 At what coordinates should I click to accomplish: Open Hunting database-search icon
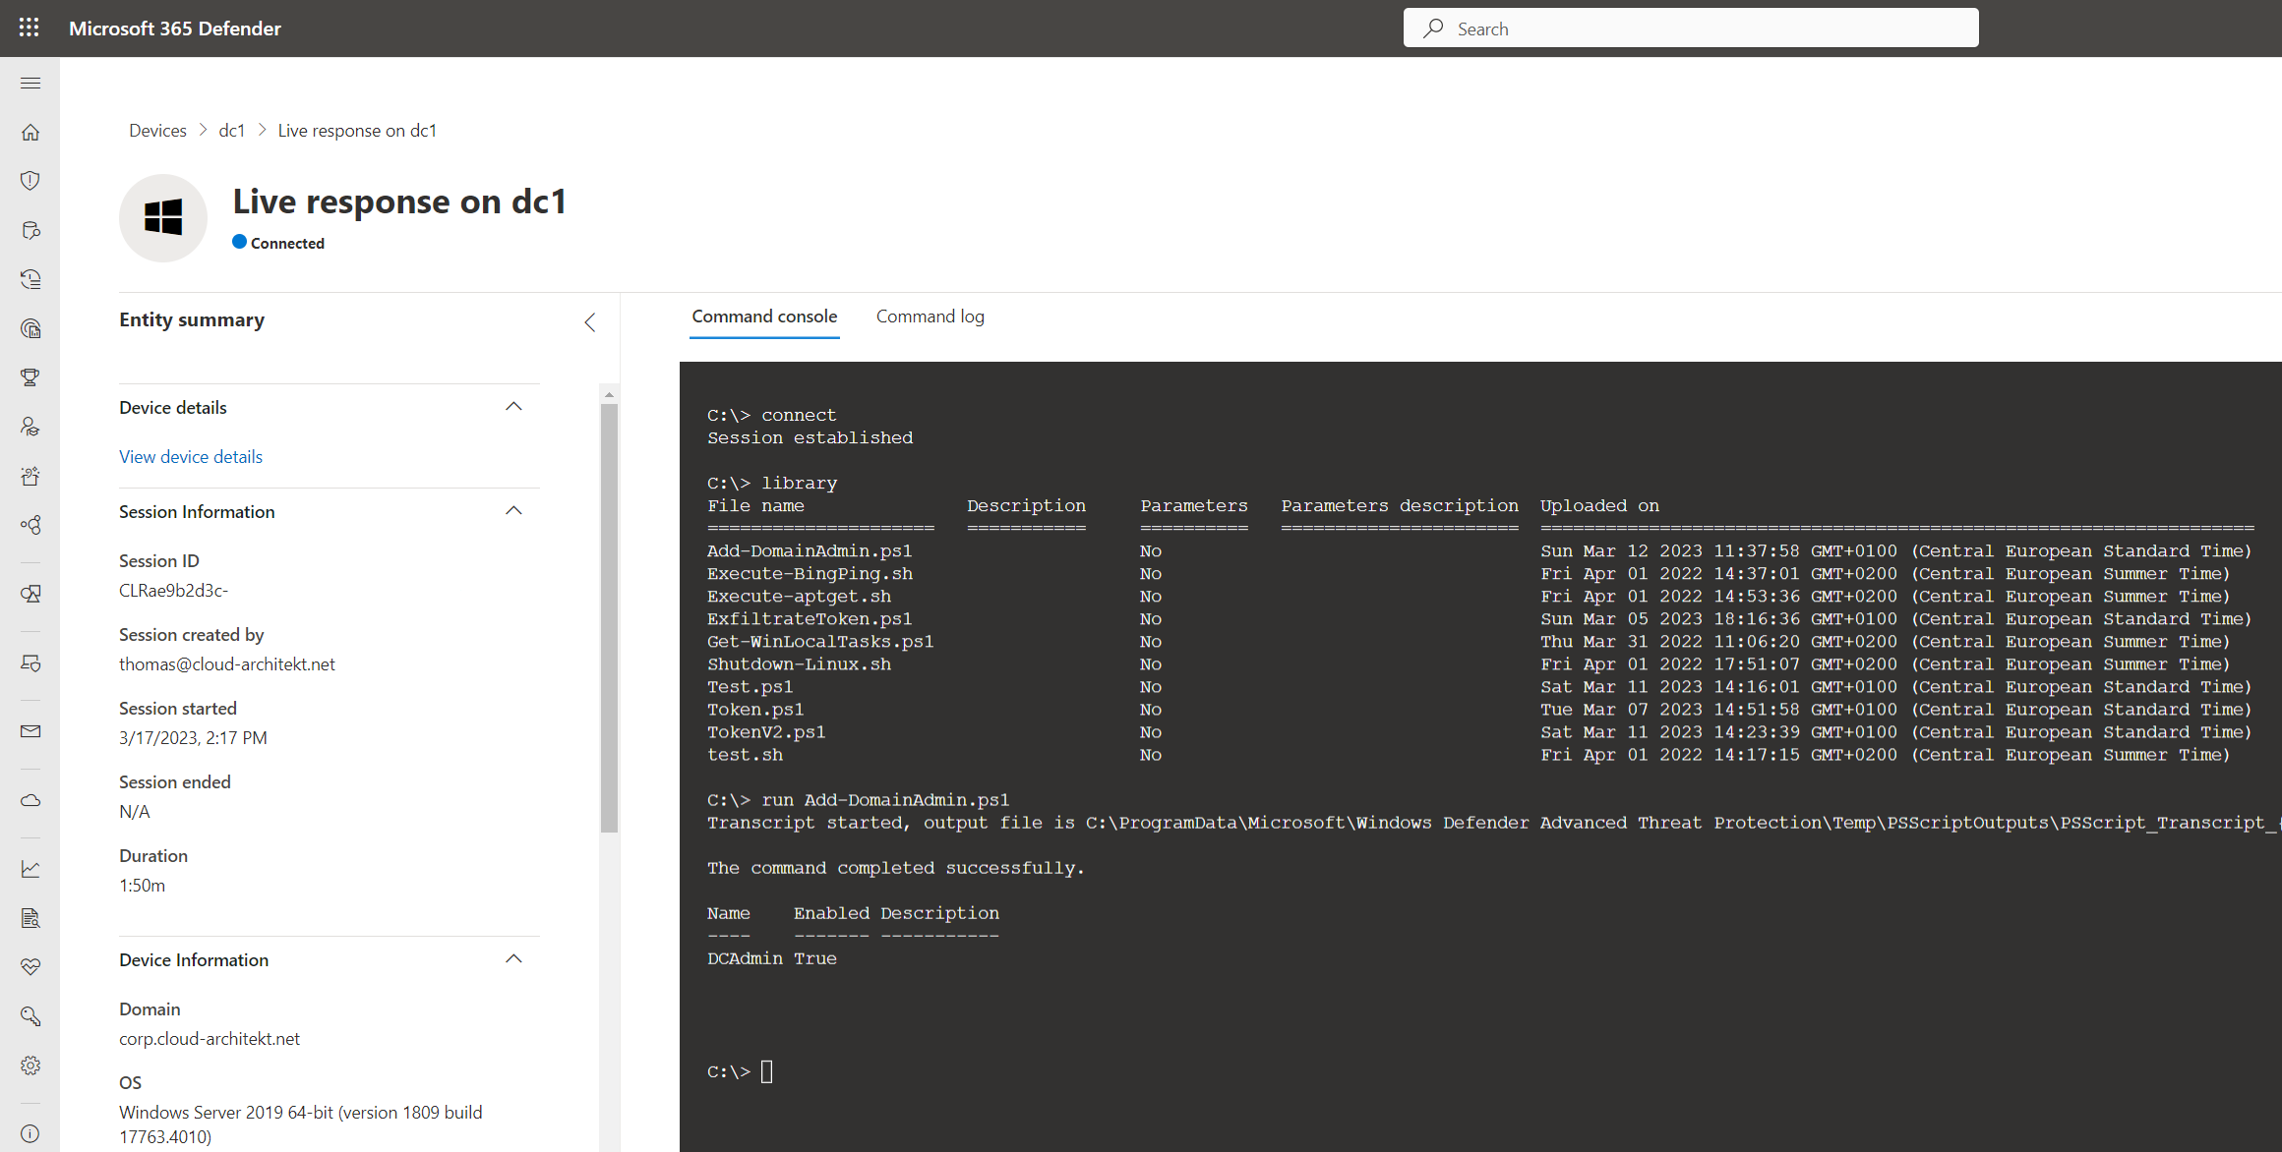tap(30, 230)
